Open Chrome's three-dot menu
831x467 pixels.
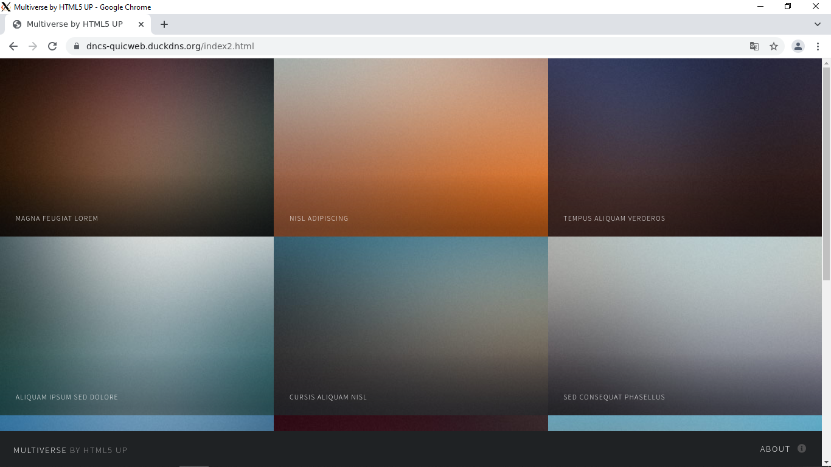[818, 46]
